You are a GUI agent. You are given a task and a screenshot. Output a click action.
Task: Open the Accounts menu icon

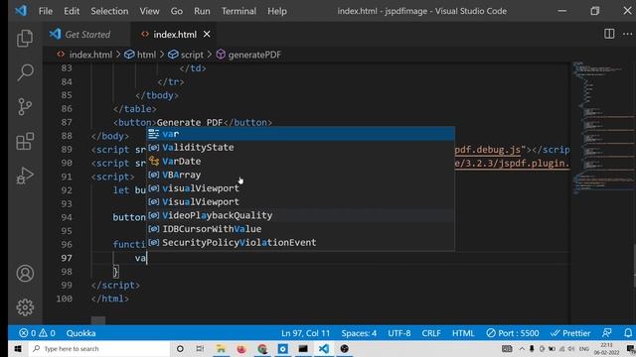(x=25, y=274)
